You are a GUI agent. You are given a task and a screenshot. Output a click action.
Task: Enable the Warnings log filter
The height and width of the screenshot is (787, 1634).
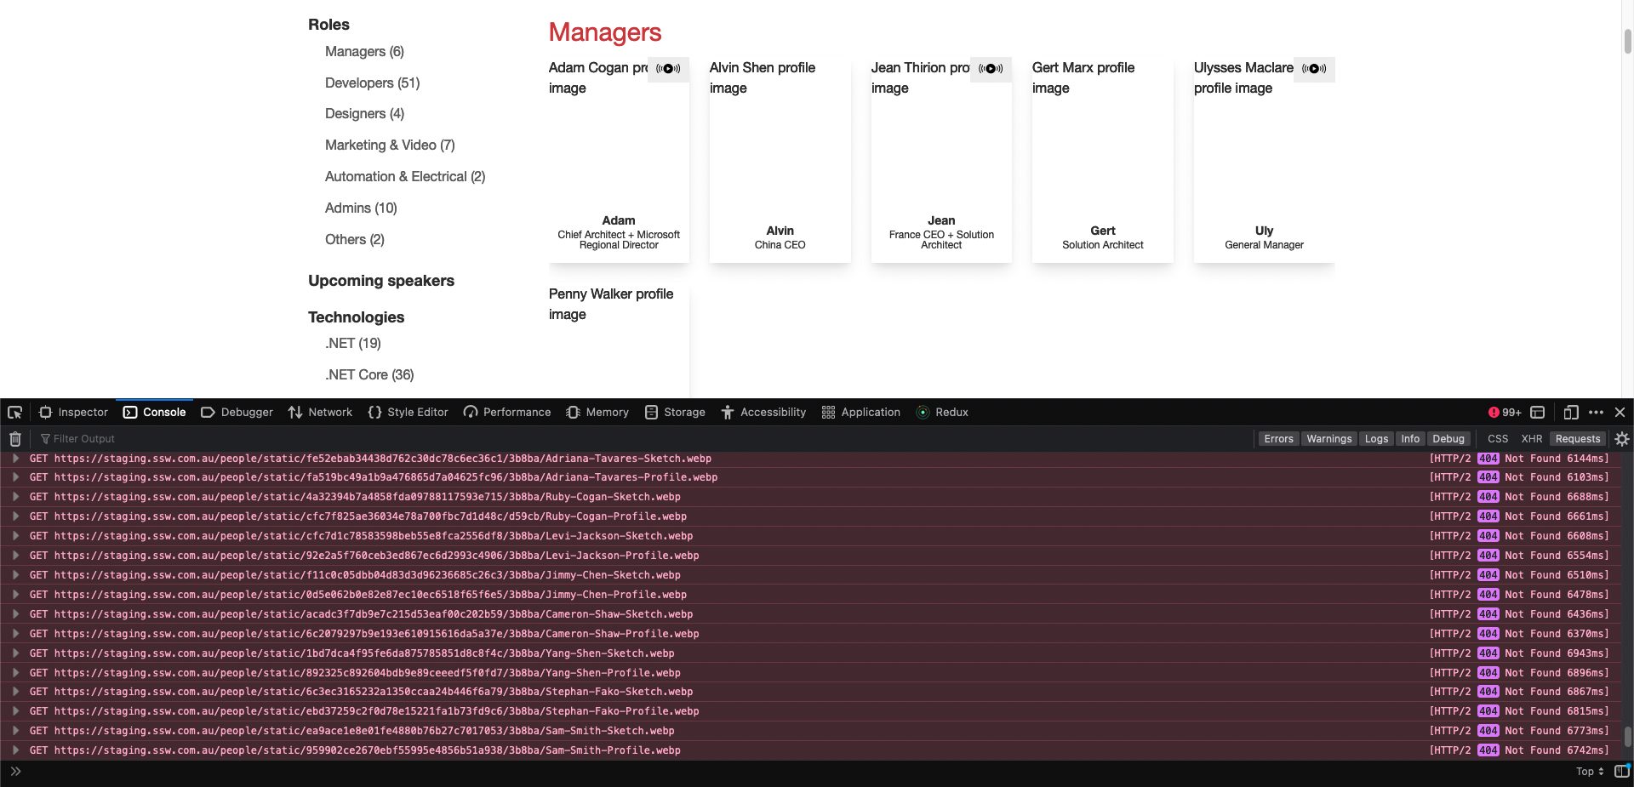pyautogui.click(x=1329, y=438)
